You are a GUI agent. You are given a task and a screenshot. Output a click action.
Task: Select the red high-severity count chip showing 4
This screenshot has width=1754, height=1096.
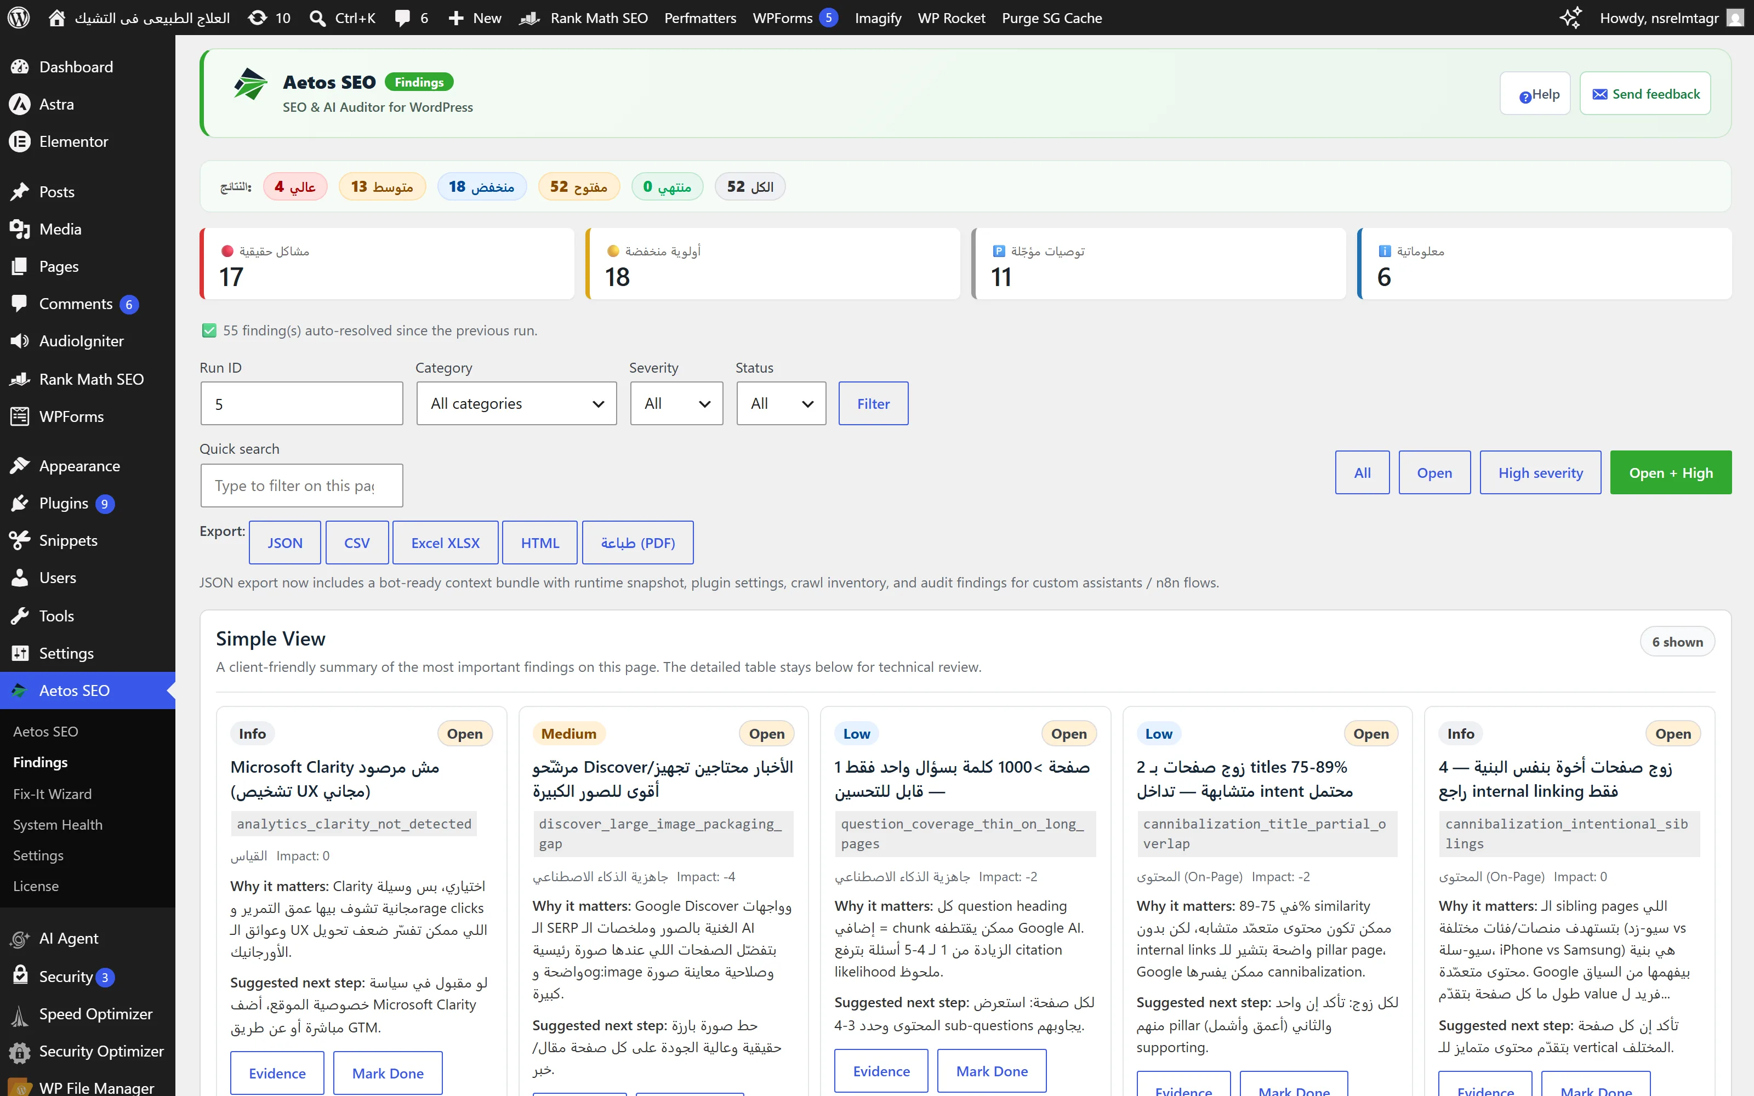pyautogui.click(x=295, y=186)
